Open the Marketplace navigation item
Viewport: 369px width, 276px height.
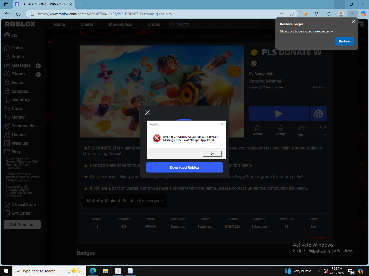120,24
